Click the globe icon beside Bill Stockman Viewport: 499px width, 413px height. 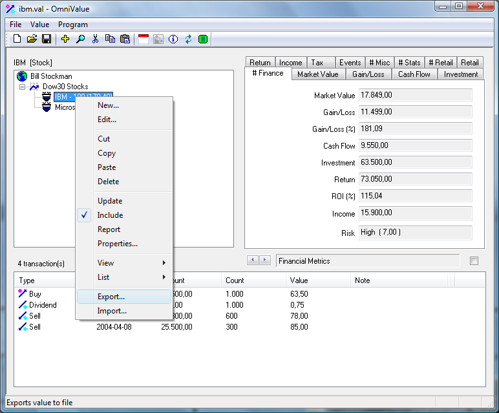[x=22, y=76]
